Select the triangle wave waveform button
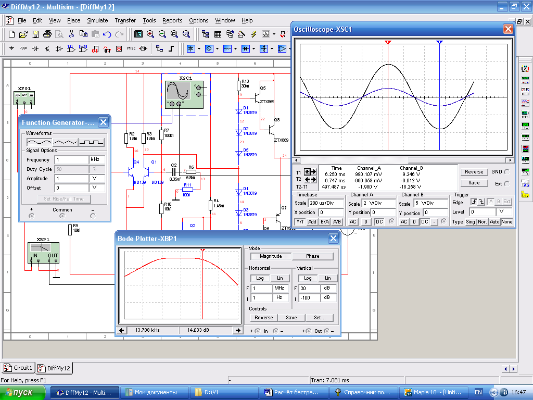Image resolution: width=533 pixels, height=400 pixels. [66, 142]
